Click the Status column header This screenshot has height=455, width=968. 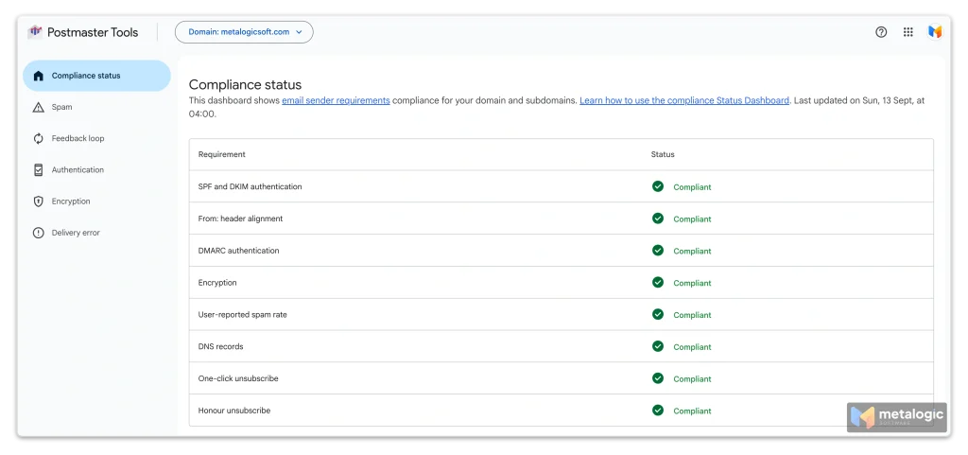tap(663, 154)
